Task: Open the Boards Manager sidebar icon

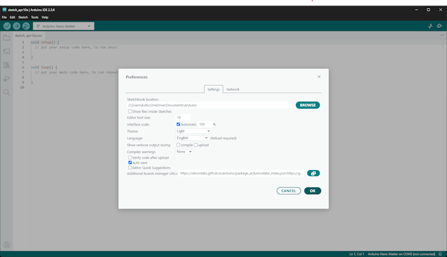Action: tap(7, 51)
